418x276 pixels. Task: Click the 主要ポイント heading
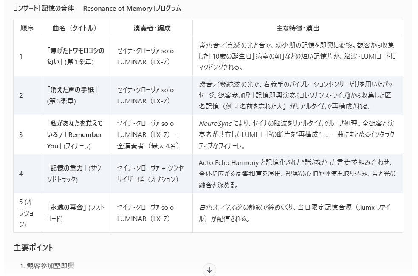(x=34, y=248)
